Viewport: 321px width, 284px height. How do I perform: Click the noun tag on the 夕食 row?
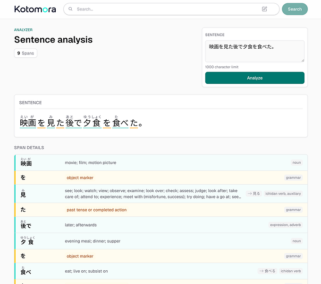[x=296, y=241]
